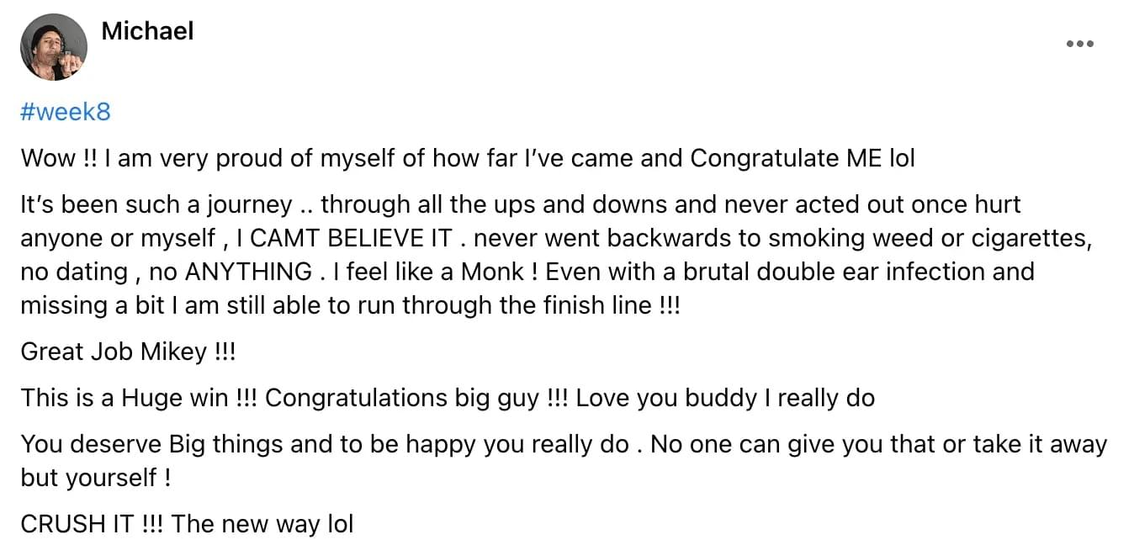Click the phrase "It's been such a journey"
Image resolution: width=1134 pixels, height=545 pixels.
pos(156,204)
